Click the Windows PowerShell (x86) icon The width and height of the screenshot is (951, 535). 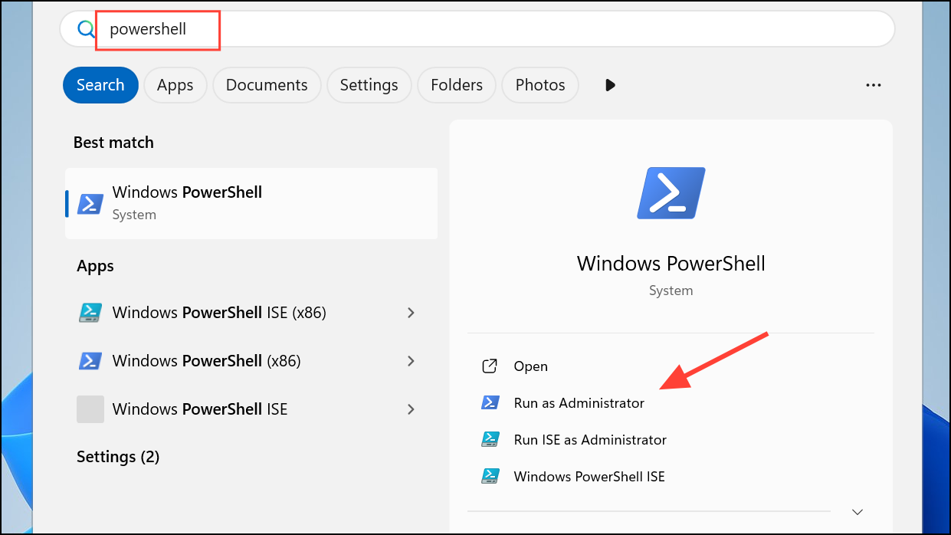point(90,360)
